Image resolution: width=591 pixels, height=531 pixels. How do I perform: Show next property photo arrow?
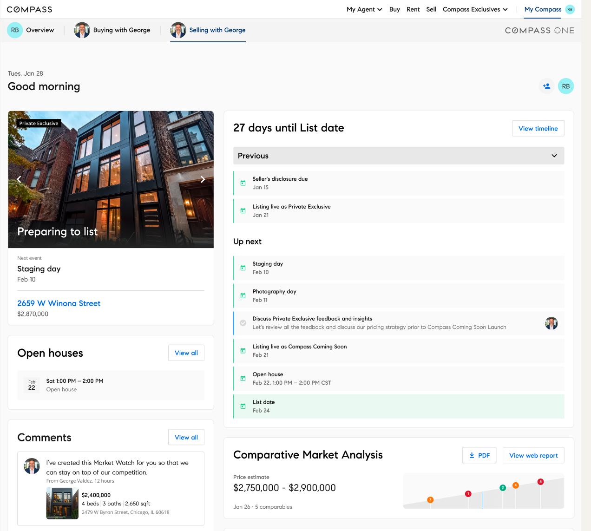click(x=203, y=179)
